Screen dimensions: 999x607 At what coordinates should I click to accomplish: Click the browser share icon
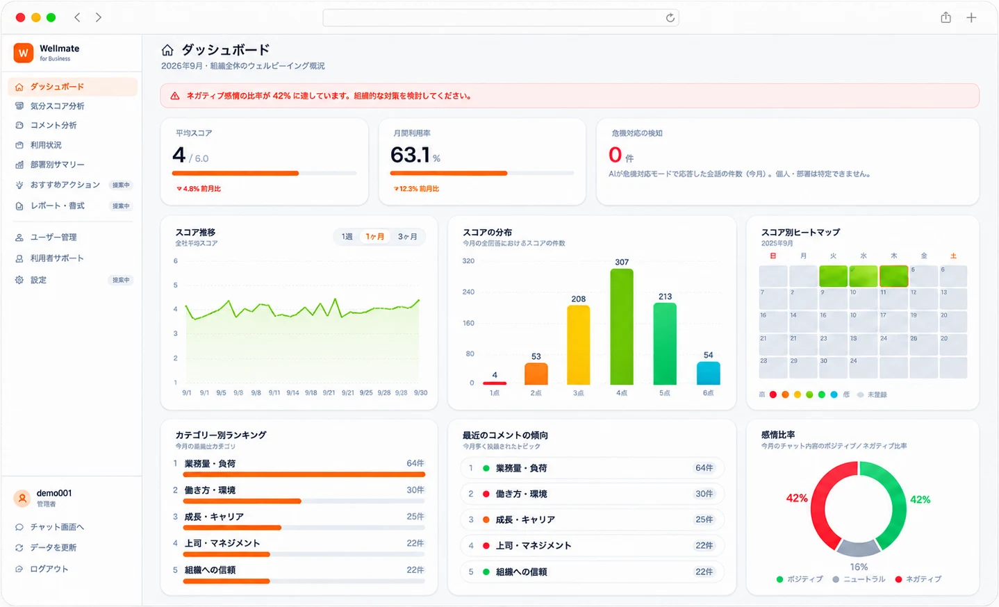[946, 17]
